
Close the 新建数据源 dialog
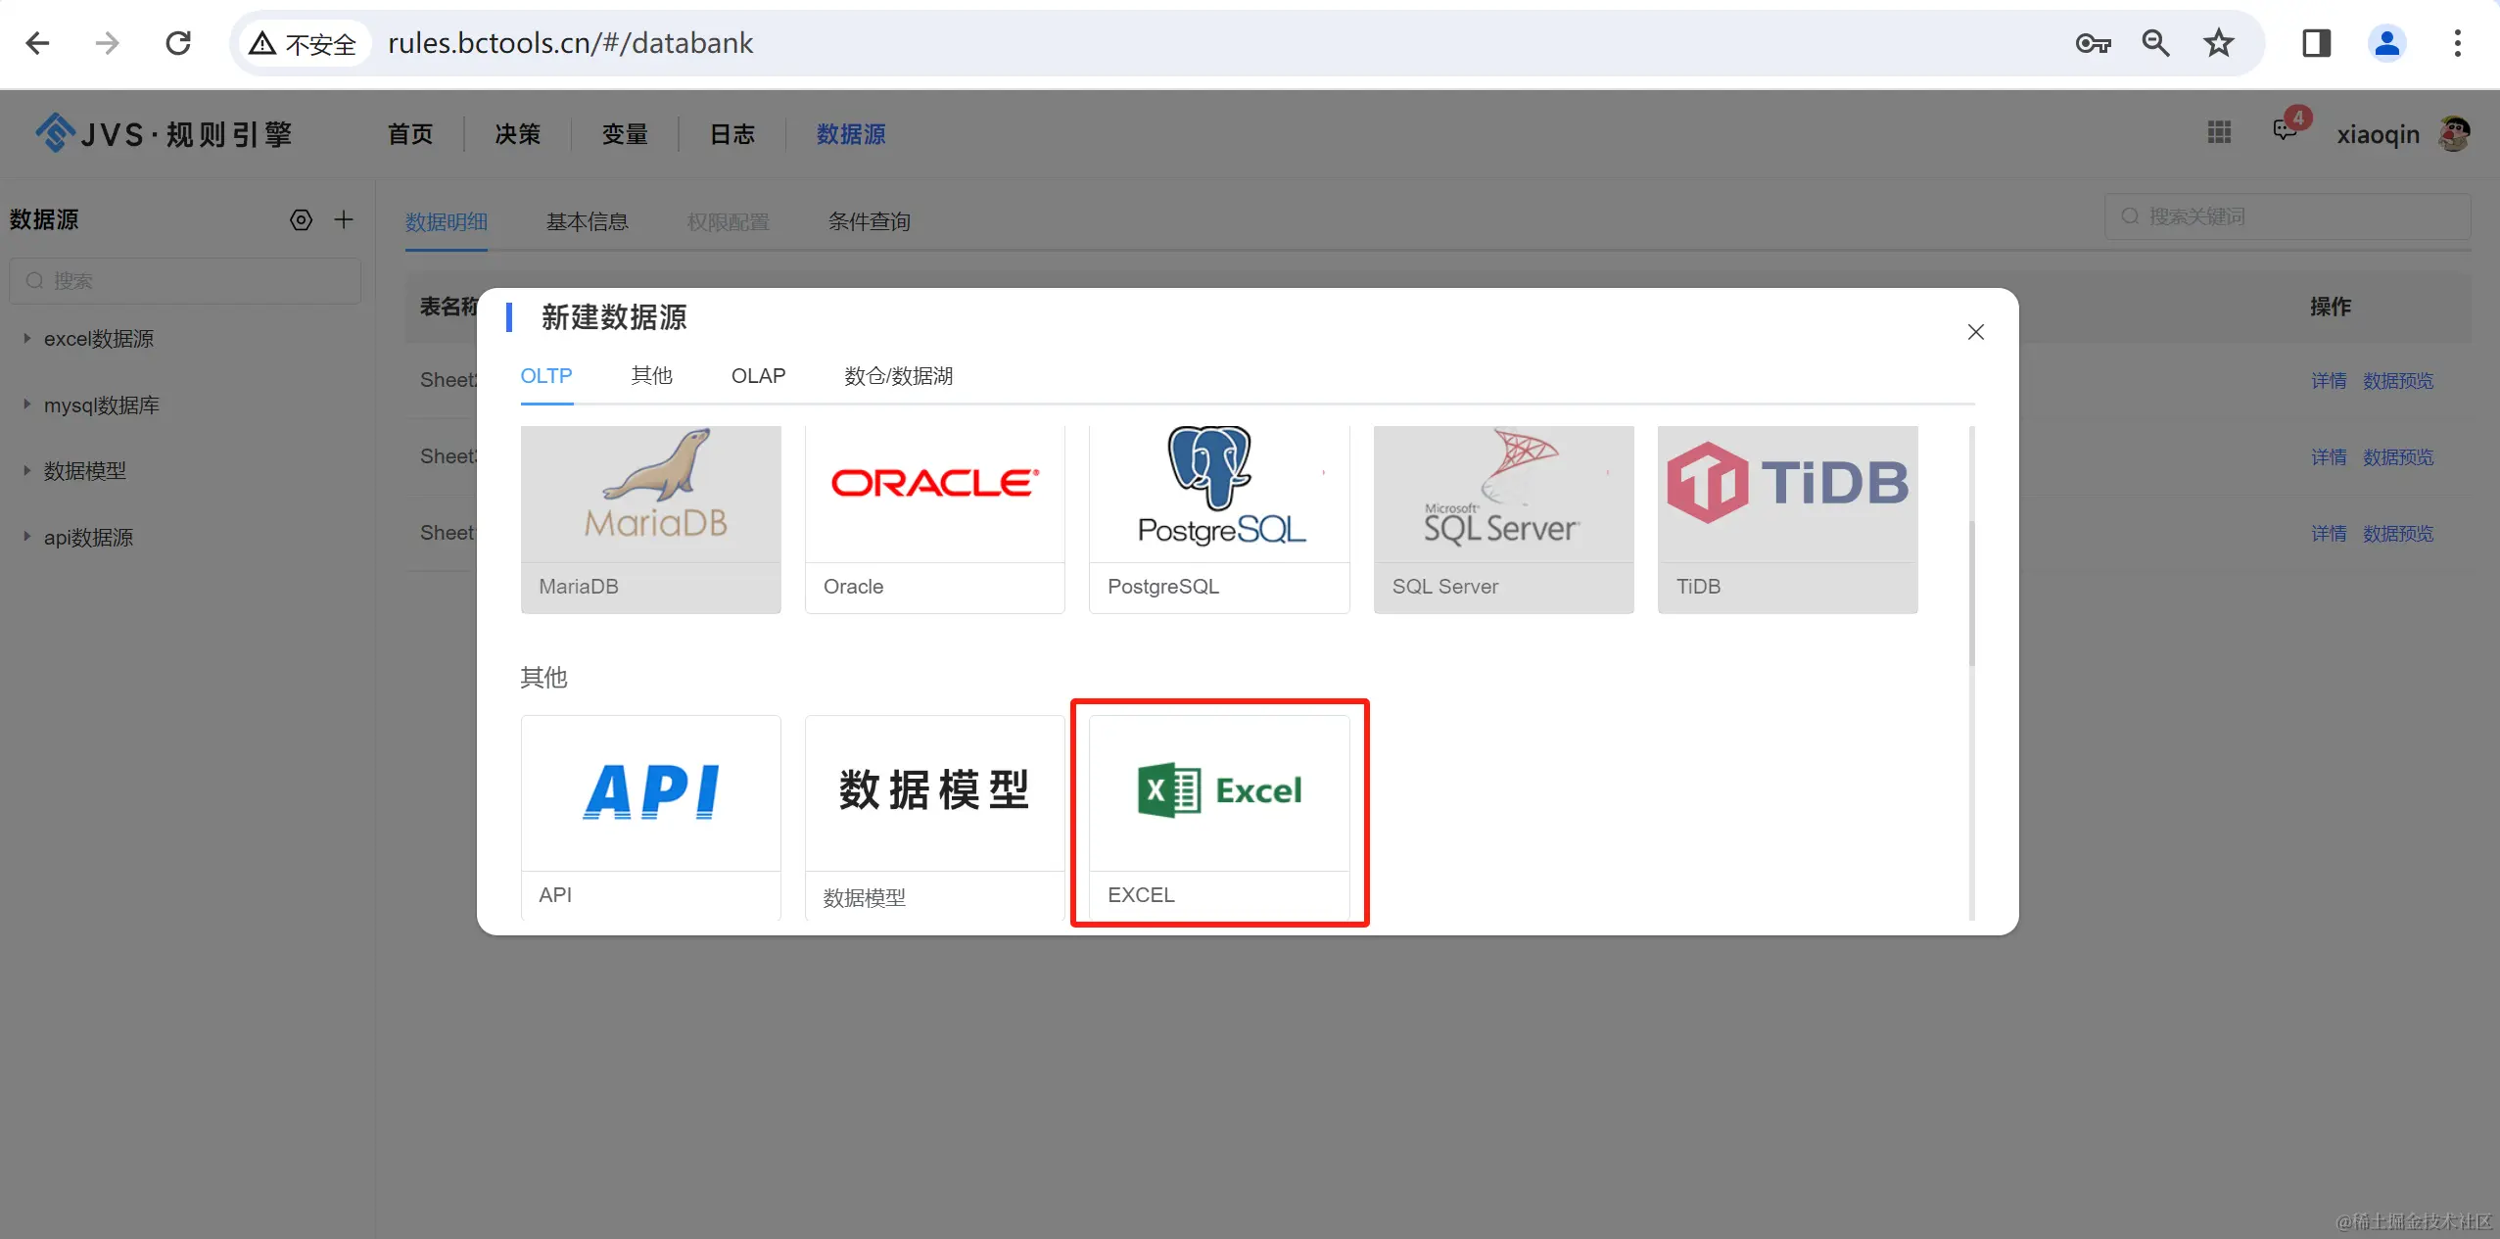click(1975, 332)
